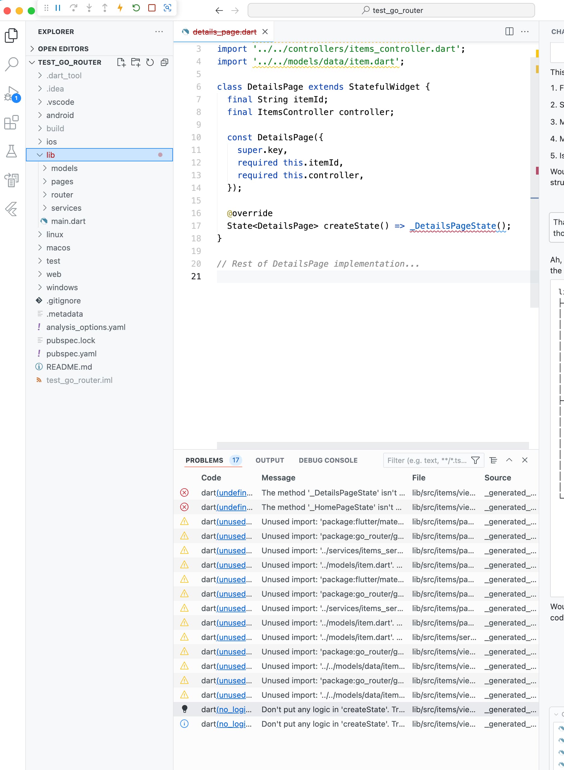Click debug Step Into button

tap(89, 8)
